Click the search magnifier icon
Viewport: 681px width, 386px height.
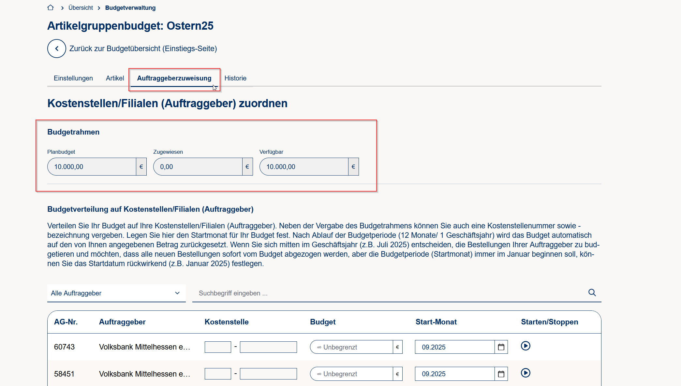(592, 293)
